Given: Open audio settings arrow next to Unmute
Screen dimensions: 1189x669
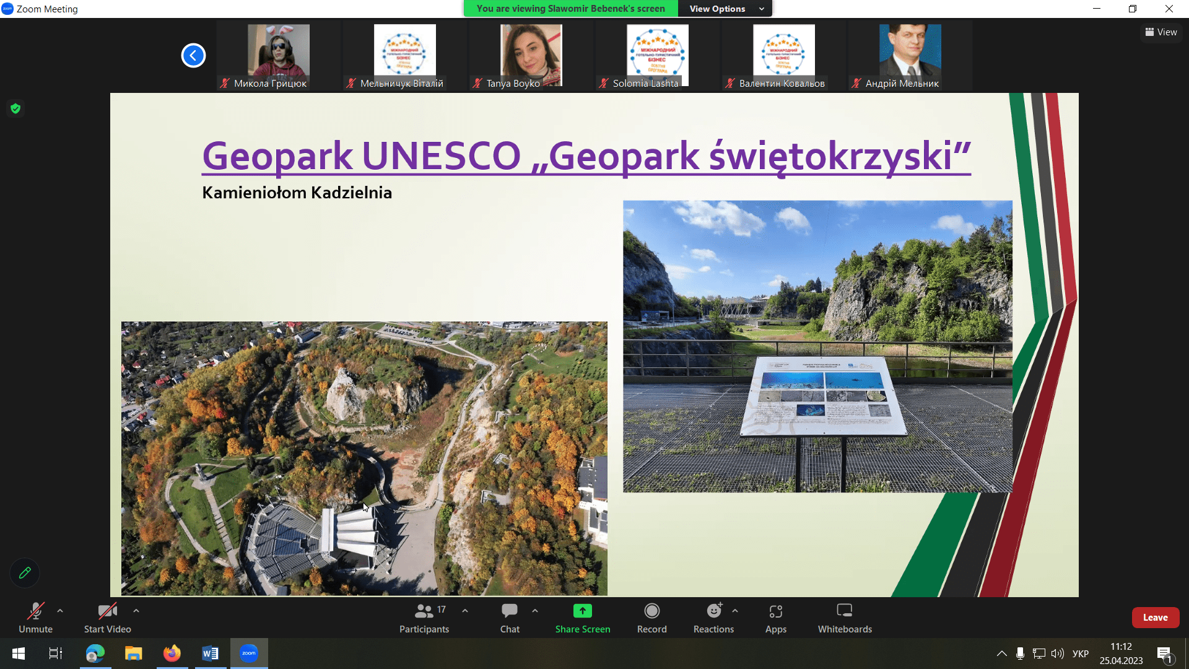Looking at the screenshot, I should coord(60,611).
